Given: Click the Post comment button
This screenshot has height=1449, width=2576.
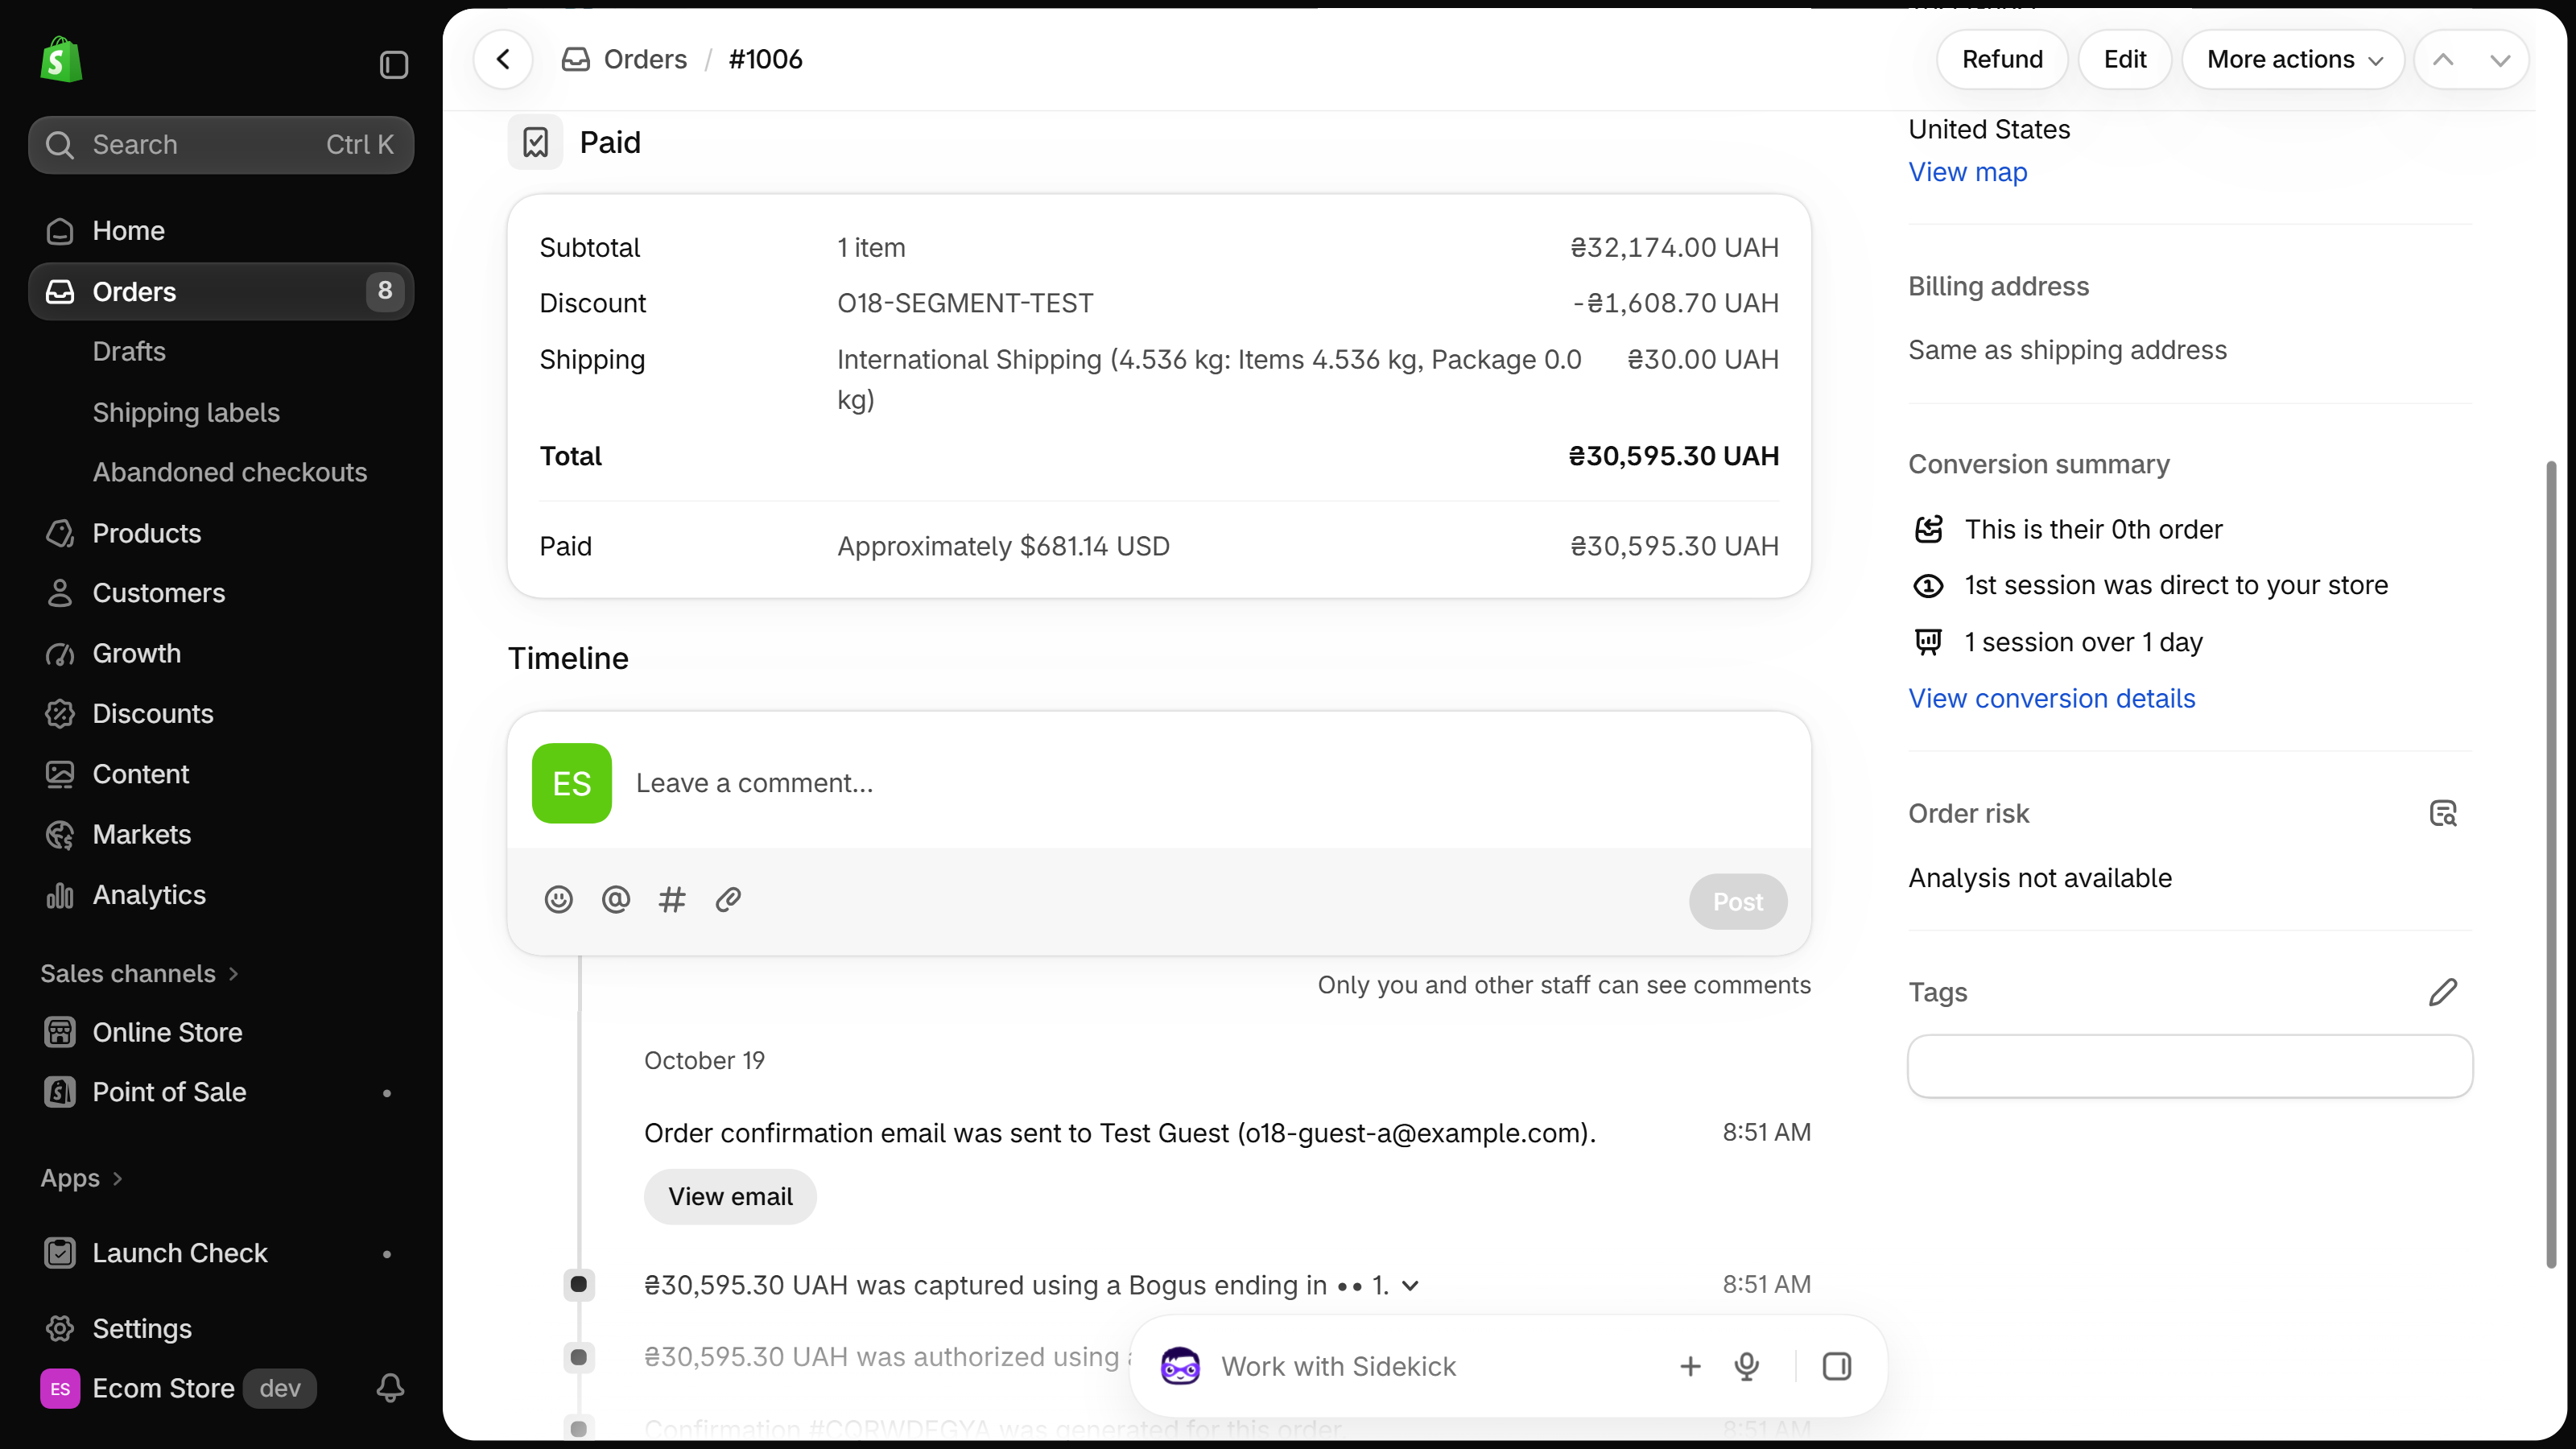Looking at the screenshot, I should click(1738, 902).
